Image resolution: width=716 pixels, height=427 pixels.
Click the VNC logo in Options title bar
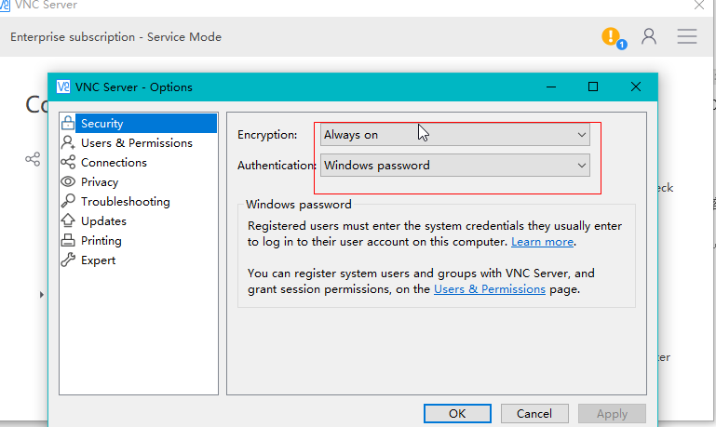63,87
